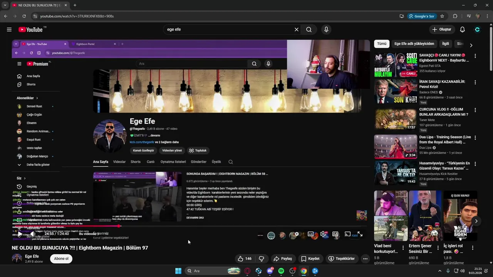Start voice search with the microphone
Screen dimensions: 493x277
tap(326, 30)
